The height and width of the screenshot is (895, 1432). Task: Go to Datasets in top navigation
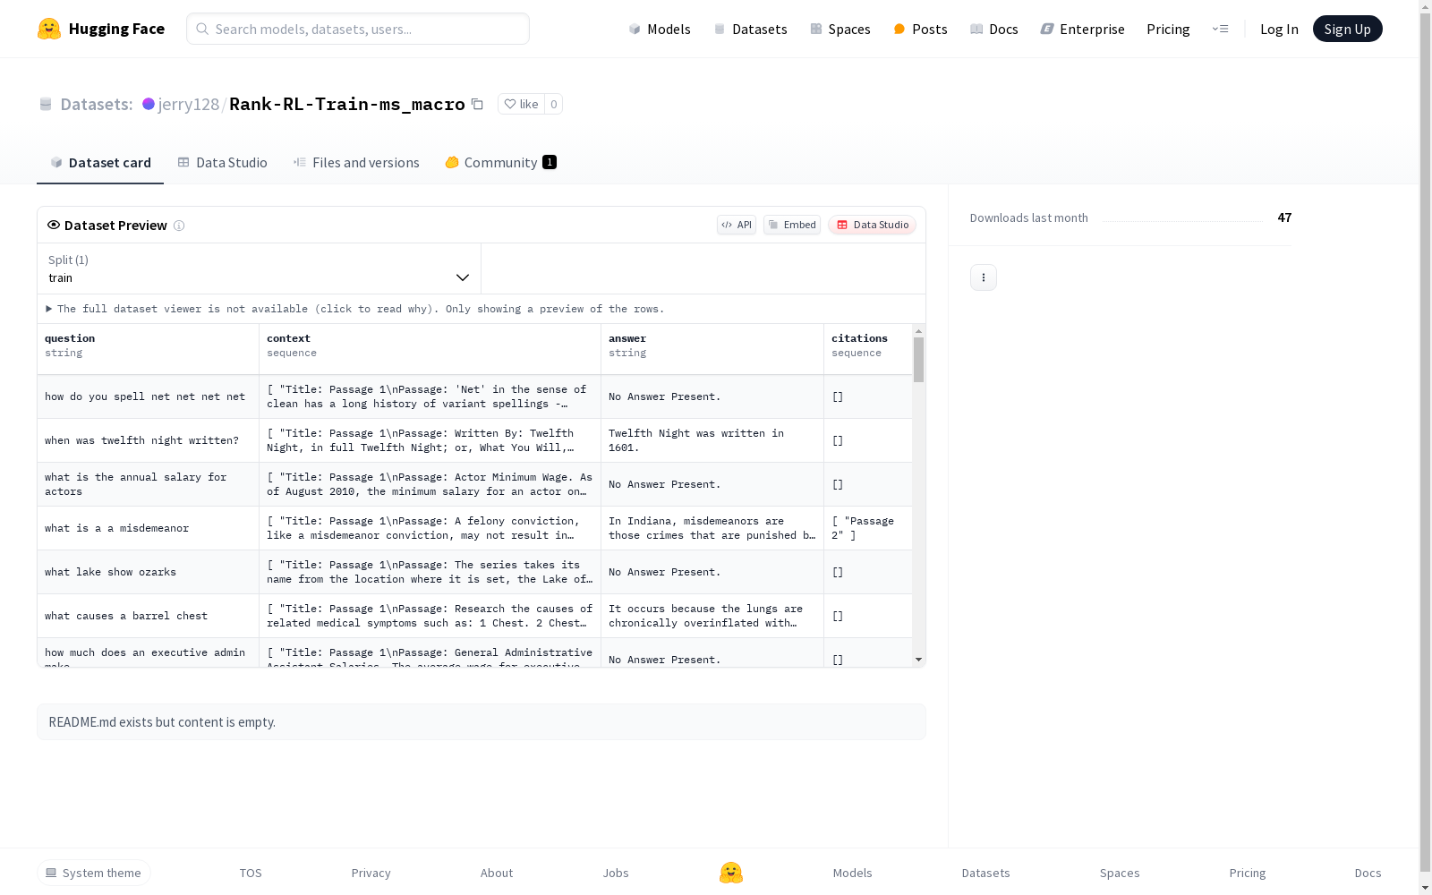pos(750,29)
